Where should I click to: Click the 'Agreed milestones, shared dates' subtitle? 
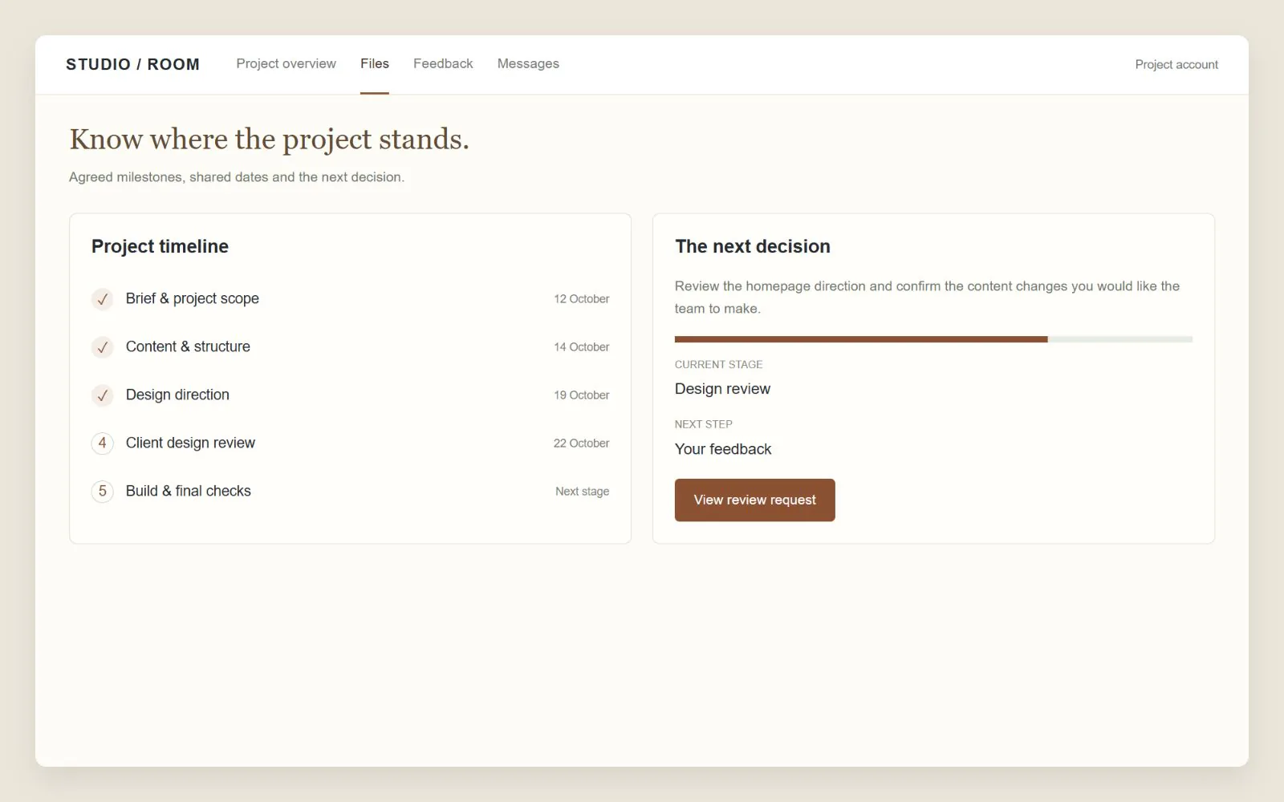click(x=237, y=177)
